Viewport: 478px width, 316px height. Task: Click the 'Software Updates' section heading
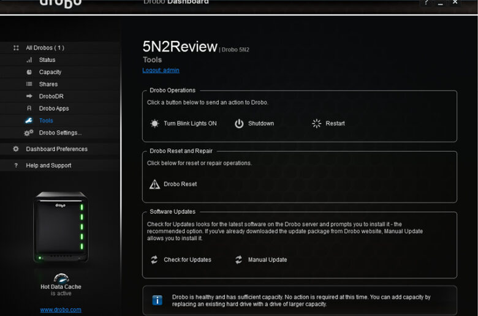(173, 211)
